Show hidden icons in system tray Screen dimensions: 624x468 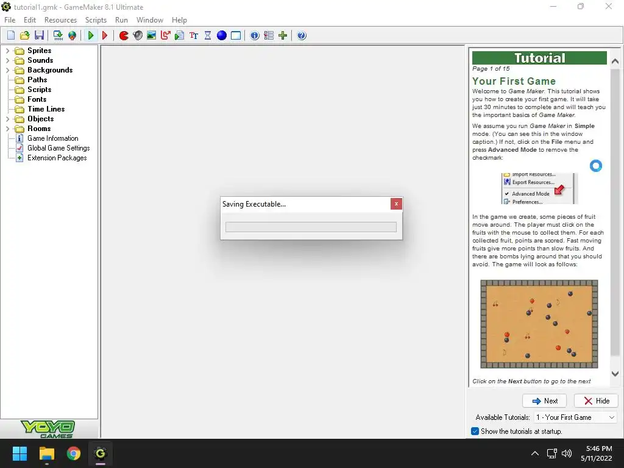(535, 453)
